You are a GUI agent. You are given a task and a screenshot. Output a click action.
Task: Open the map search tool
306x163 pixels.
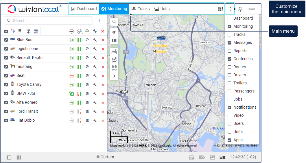point(114,22)
